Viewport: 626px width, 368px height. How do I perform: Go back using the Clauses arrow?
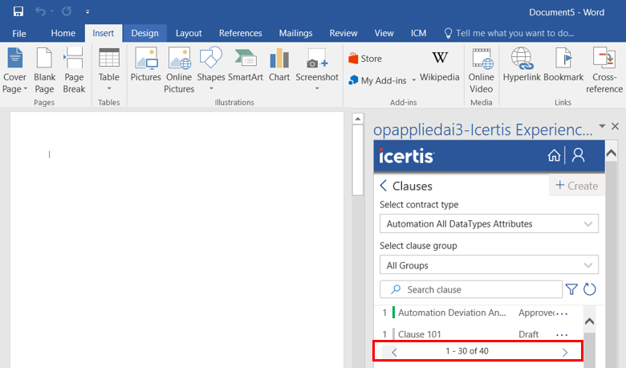[384, 186]
